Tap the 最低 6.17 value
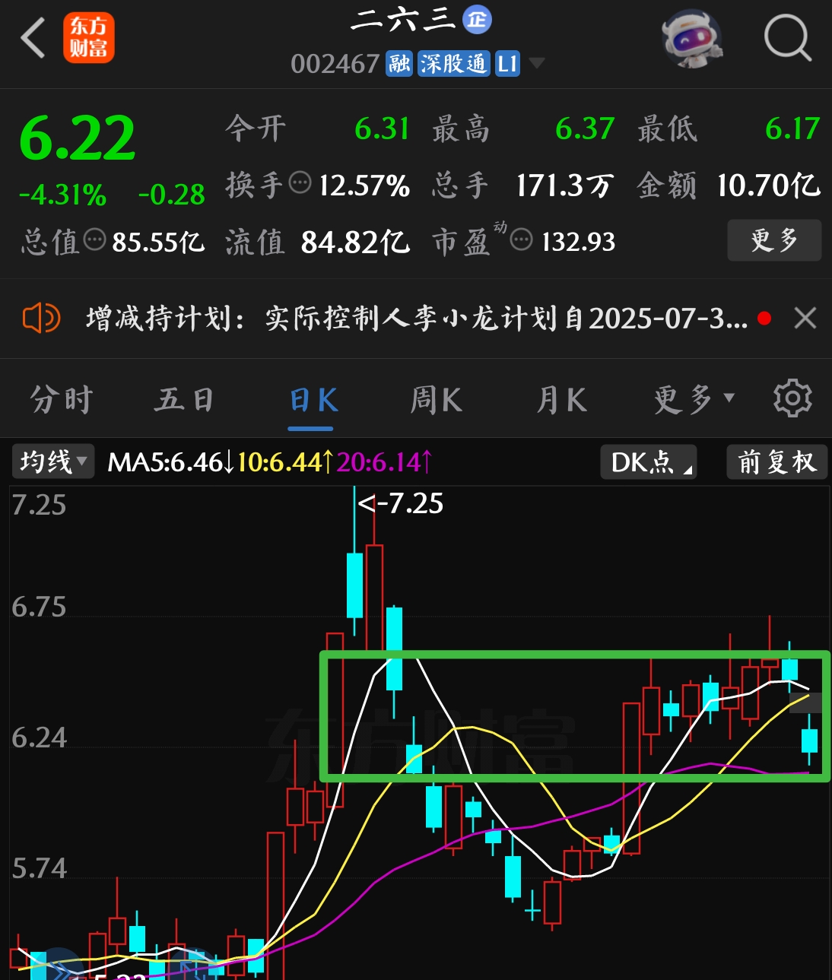 point(792,128)
